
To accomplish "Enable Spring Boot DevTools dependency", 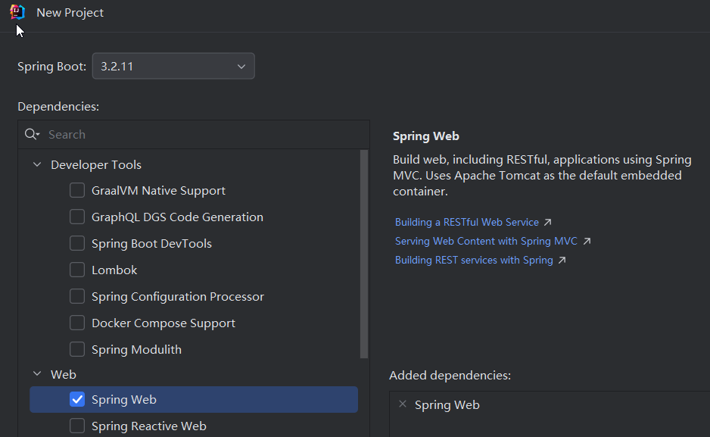I will pyautogui.click(x=77, y=243).
